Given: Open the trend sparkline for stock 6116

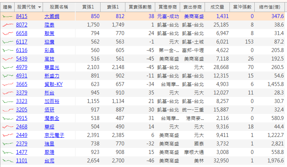Looking at the screenshot, I should [x=8, y=51].
